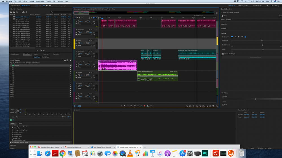Open the Markers tab
This screenshot has height=158, width=282.
point(36,54)
